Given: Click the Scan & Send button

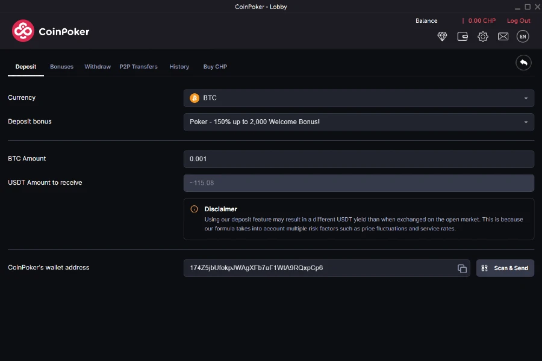Looking at the screenshot, I should (505, 268).
